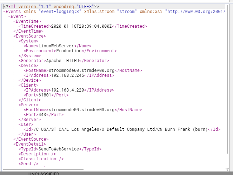Click the UNCLASSIFIED banner label
The image size is (233, 175).
(44, 174)
